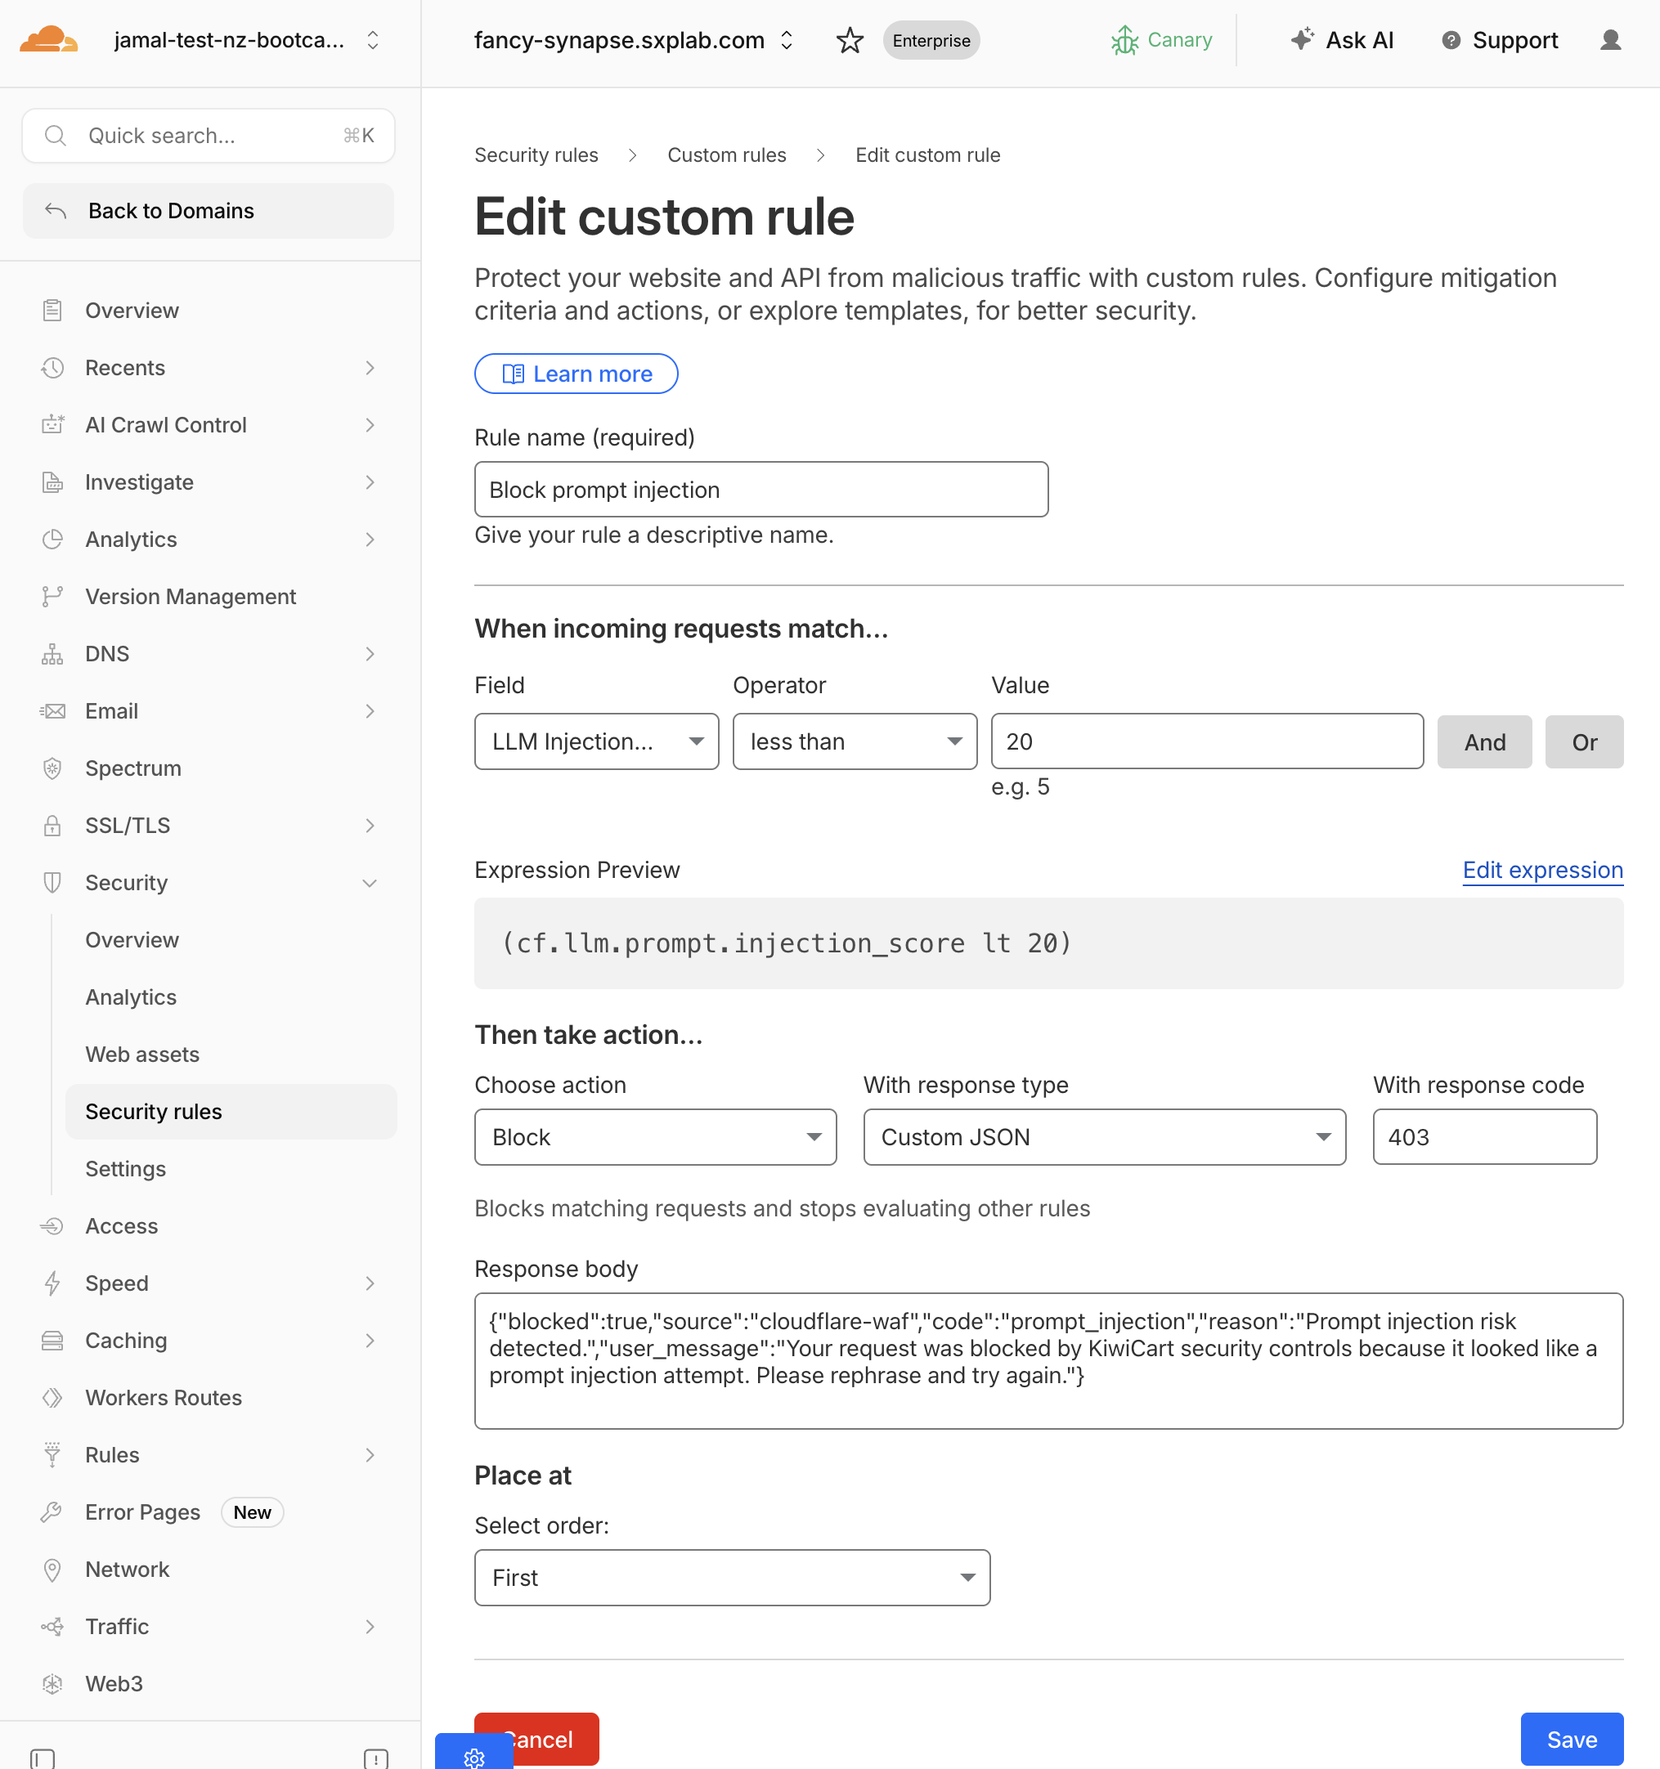1660x1769 pixels.
Task: Click the Canary bug icon
Action: tap(1125, 40)
